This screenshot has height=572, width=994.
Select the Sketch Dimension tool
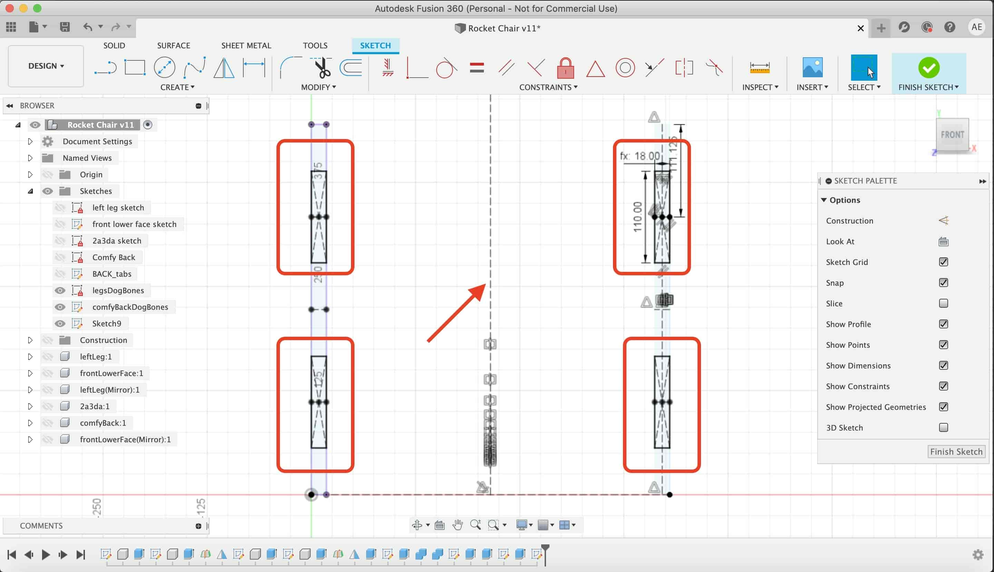(x=254, y=67)
